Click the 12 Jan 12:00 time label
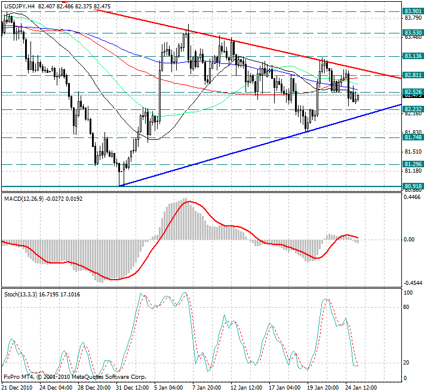The image size is (424, 392). pos(247,388)
